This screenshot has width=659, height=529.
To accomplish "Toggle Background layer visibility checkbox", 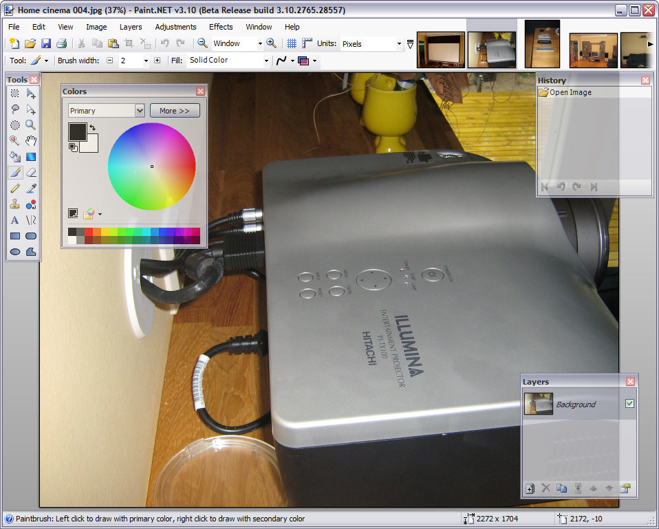I will (629, 403).
